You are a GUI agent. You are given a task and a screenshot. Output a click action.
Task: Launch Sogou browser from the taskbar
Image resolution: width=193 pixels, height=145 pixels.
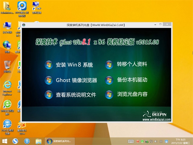pyautogui.click(x=15, y=141)
